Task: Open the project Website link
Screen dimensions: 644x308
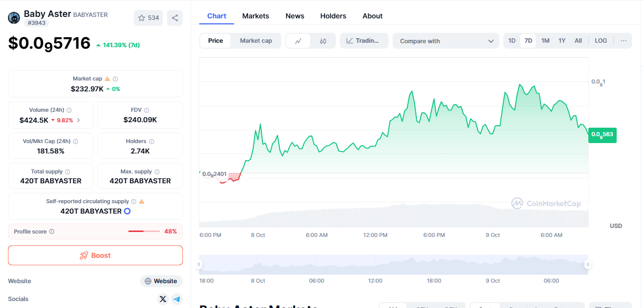Action: click(161, 281)
